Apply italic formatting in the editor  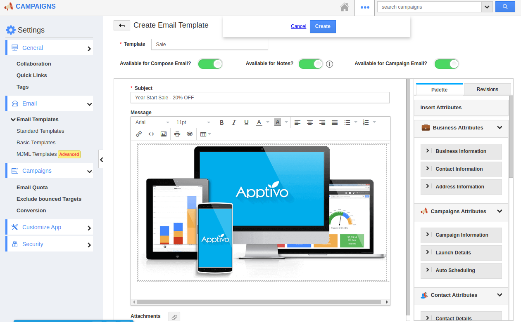234,122
